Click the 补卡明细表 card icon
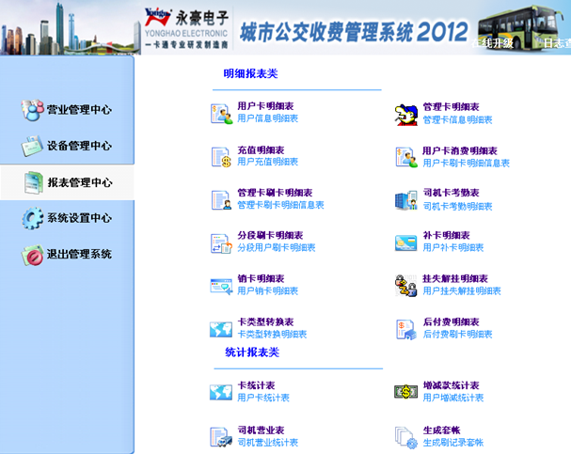This screenshot has width=571, height=454. [406, 243]
